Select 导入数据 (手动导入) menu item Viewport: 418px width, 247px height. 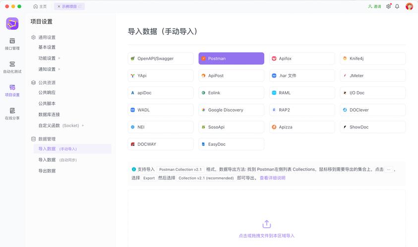click(72, 149)
